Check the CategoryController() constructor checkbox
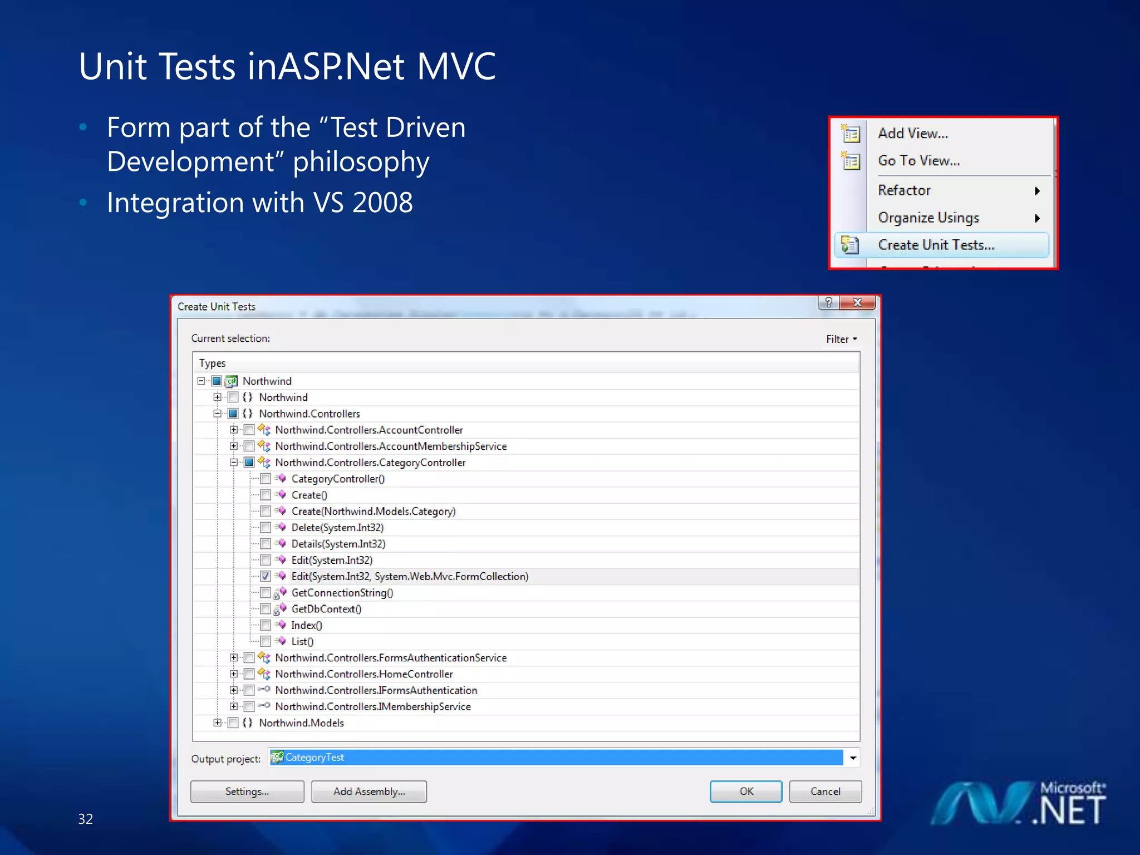1140x855 pixels. coord(266,479)
